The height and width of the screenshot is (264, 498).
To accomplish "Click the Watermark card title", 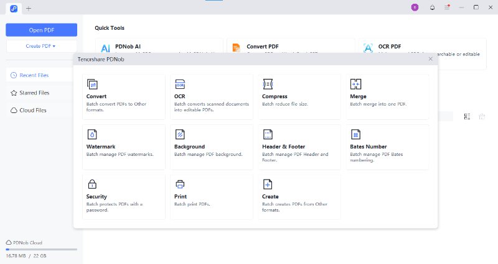I will pos(101,147).
